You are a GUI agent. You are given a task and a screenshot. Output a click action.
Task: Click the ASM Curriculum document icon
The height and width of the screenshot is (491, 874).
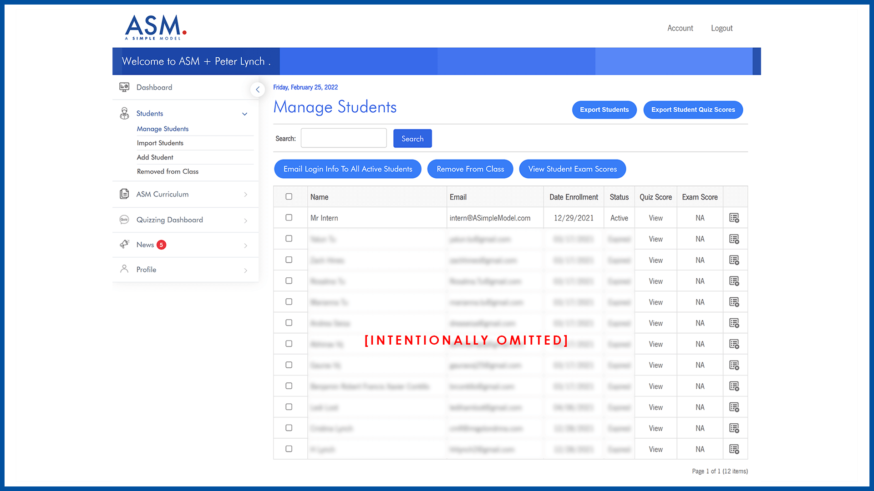tap(124, 194)
